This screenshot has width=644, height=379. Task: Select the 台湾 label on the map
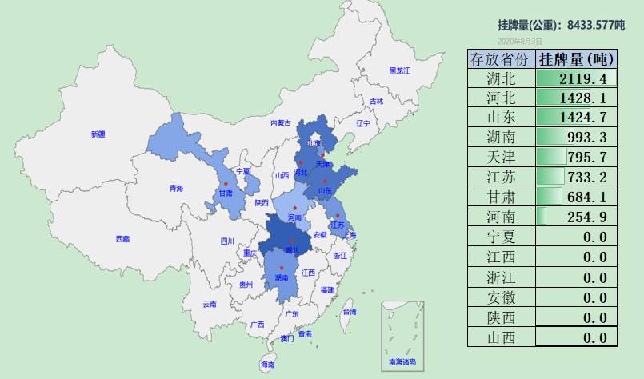pyautogui.click(x=350, y=312)
